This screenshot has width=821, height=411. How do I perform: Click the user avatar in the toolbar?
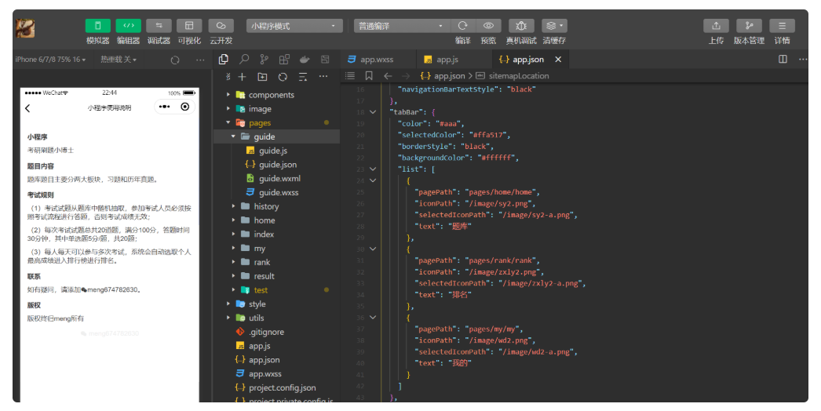coord(25,27)
